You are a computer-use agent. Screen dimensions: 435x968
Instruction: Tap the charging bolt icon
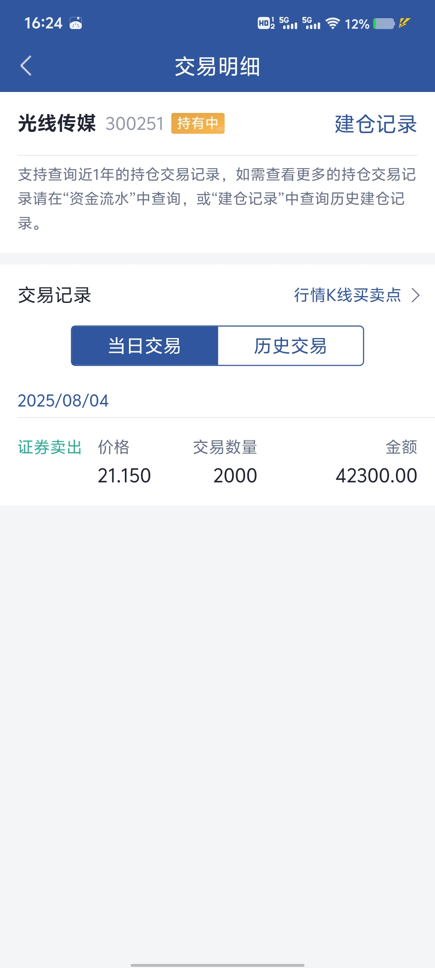(404, 23)
